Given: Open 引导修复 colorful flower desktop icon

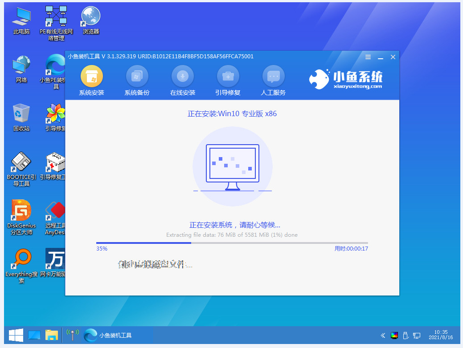Looking at the screenshot, I should 55,117.
